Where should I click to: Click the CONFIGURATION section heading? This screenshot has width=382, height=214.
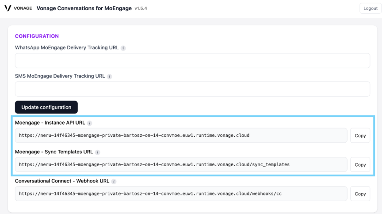tap(37, 36)
